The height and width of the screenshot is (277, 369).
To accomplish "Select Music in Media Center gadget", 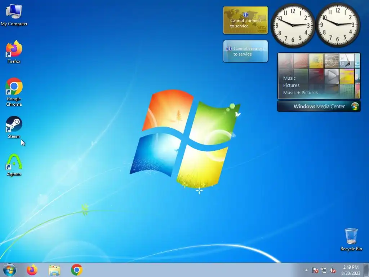I will [x=289, y=78].
